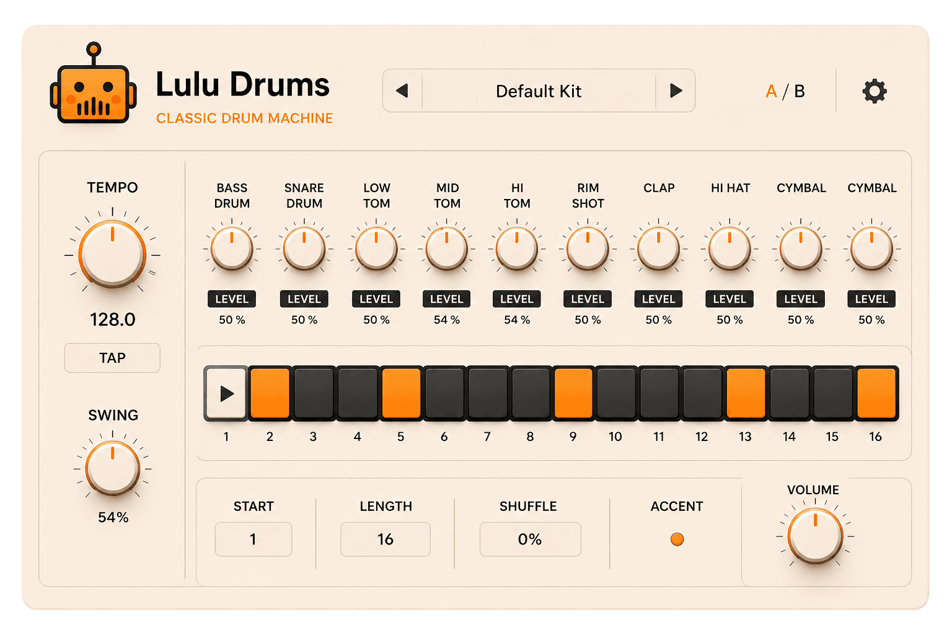Click the LEVEL button under Rim Shot
This screenshot has height=635, width=952.
tap(588, 299)
